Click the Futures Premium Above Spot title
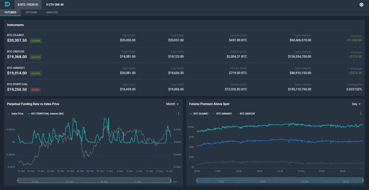The image size is (369, 190). (x=209, y=104)
